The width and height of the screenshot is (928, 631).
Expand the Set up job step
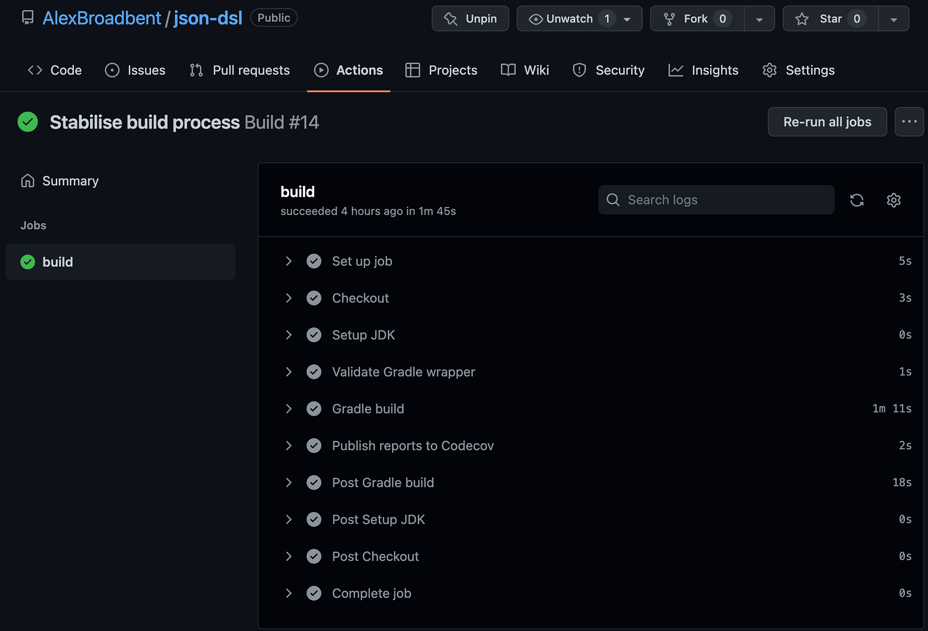287,261
